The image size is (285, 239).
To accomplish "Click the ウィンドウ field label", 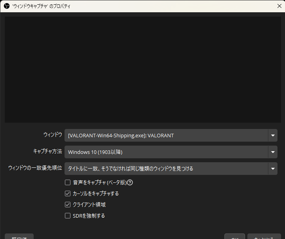I will 53,135.
